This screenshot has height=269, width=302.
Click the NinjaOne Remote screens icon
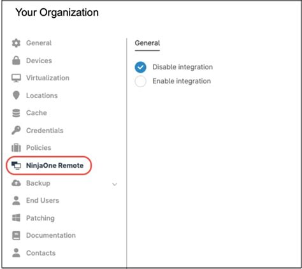click(x=16, y=166)
